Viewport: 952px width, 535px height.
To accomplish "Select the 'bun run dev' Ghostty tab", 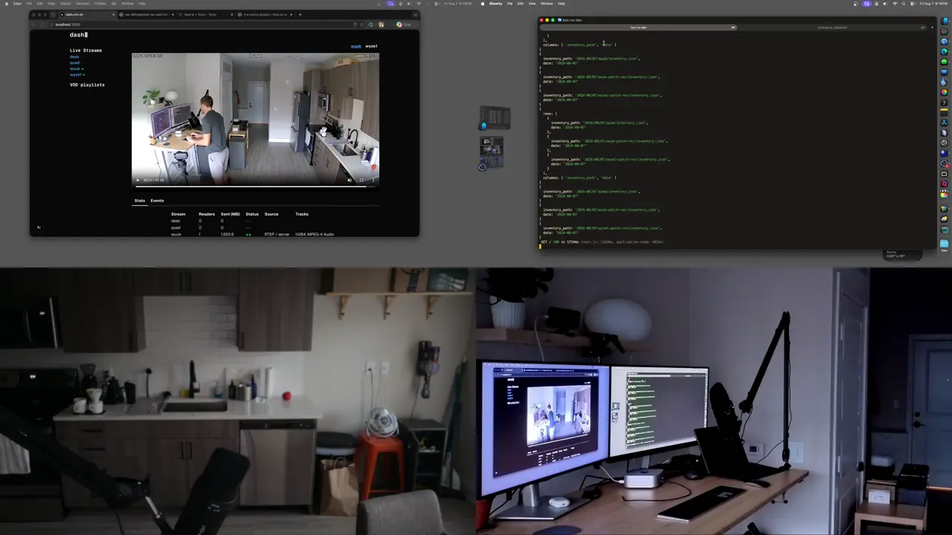I will pyautogui.click(x=638, y=27).
